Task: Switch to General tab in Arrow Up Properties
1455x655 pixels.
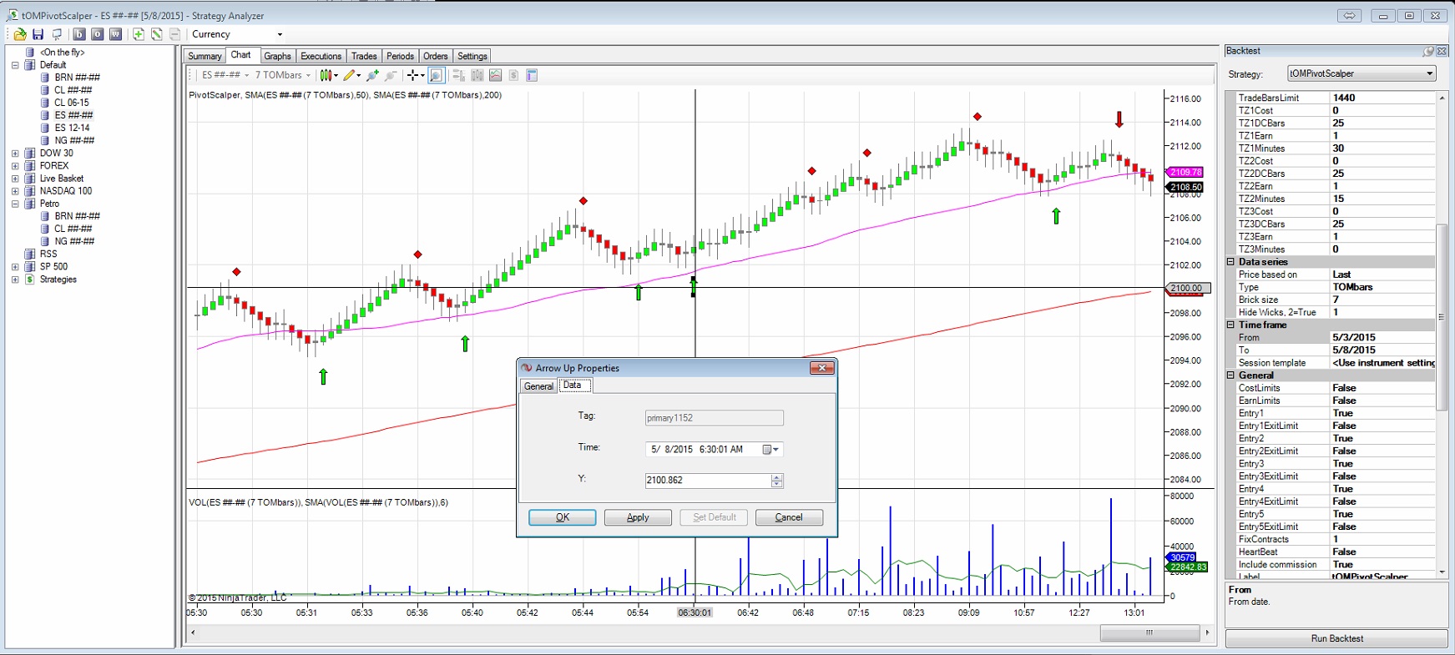Action: tap(538, 386)
